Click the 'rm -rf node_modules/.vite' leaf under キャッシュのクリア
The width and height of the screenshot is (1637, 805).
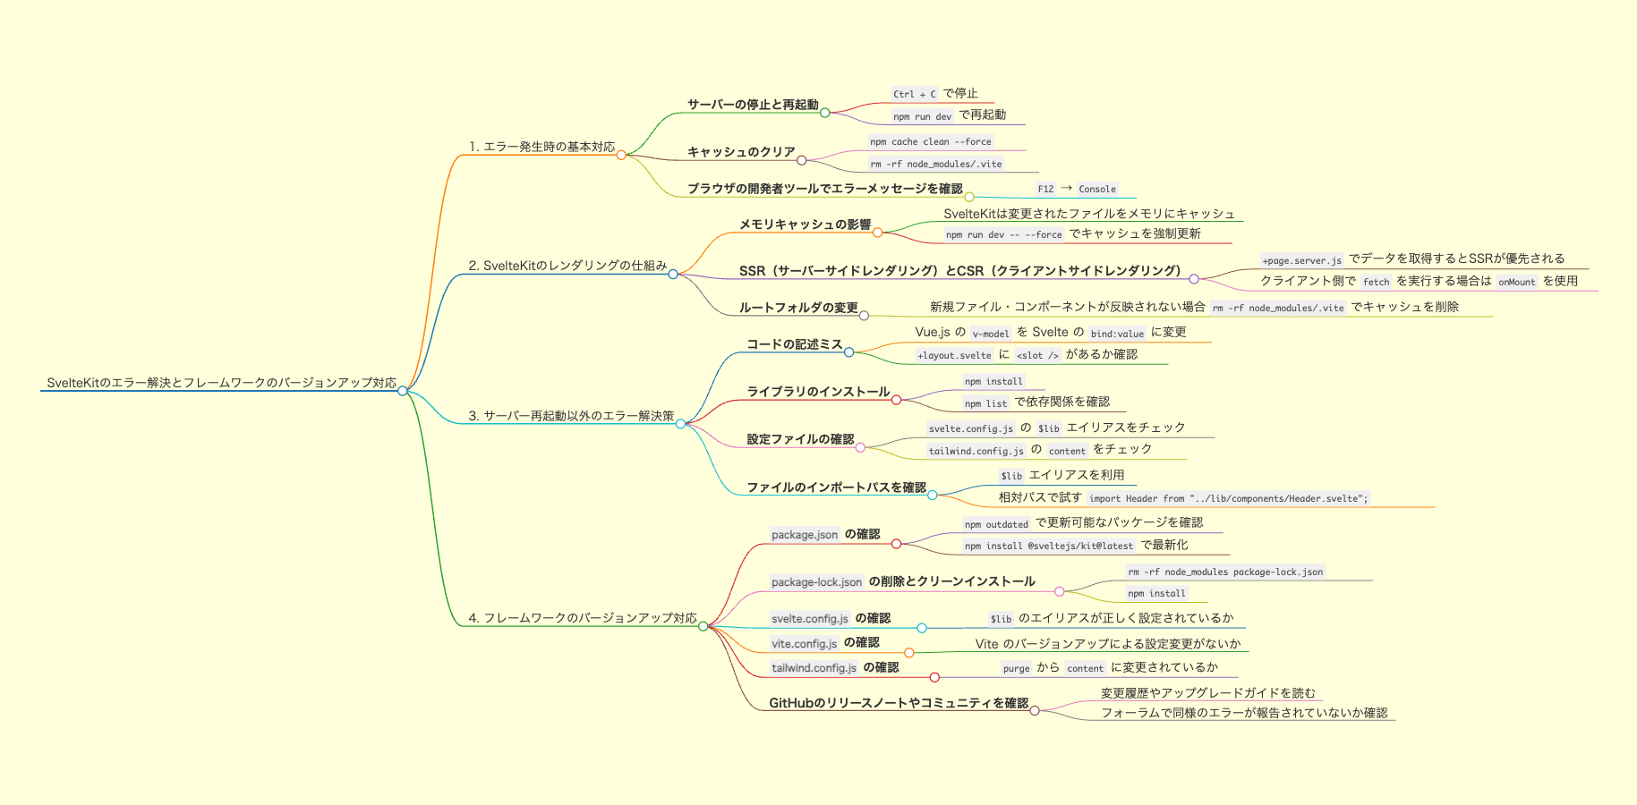pyautogui.click(x=936, y=164)
